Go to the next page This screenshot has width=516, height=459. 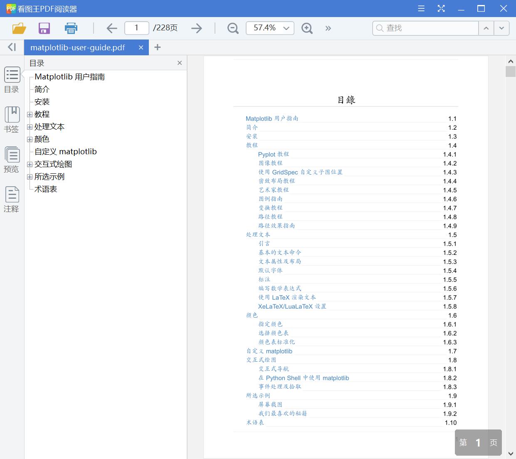[x=196, y=28]
